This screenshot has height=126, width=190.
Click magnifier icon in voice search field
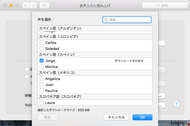coord(106,20)
